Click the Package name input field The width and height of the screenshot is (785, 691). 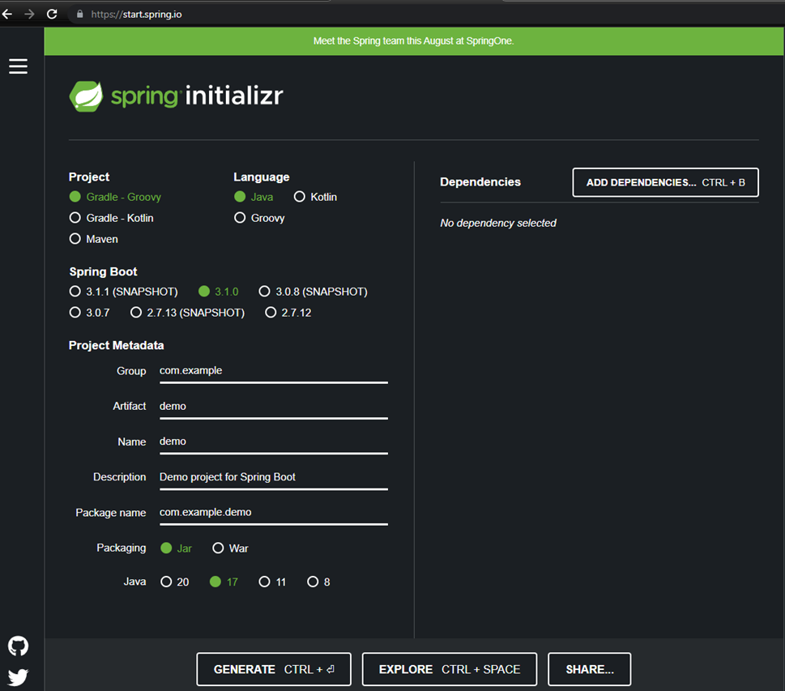point(273,513)
